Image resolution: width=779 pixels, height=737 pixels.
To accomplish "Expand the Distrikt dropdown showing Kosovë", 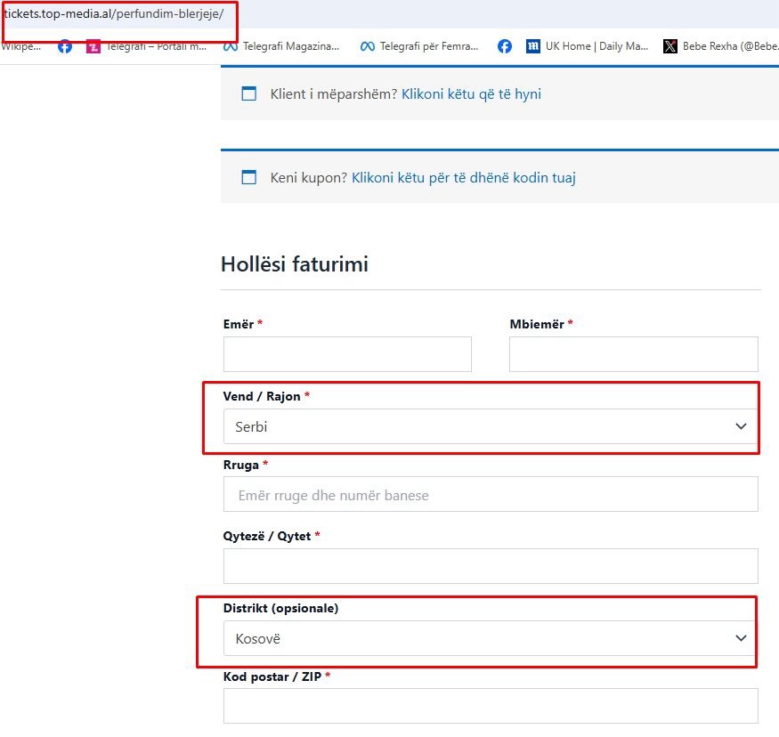I will click(490, 638).
